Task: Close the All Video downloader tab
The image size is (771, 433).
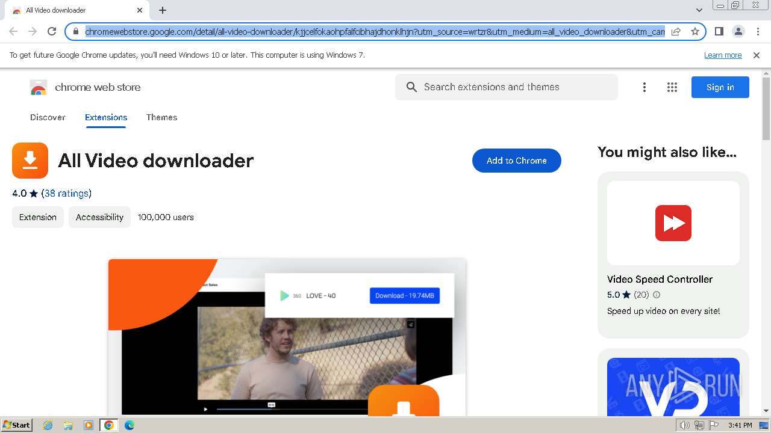Action: point(140,10)
